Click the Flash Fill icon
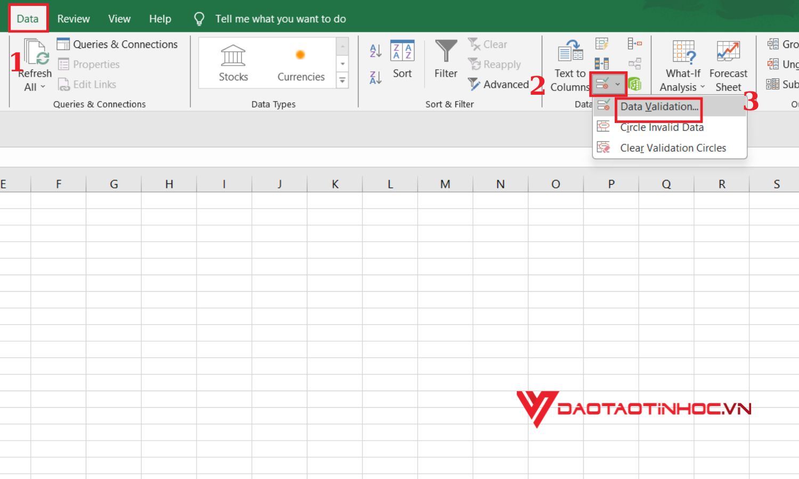This screenshot has width=799, height=479. click(601, 44)
